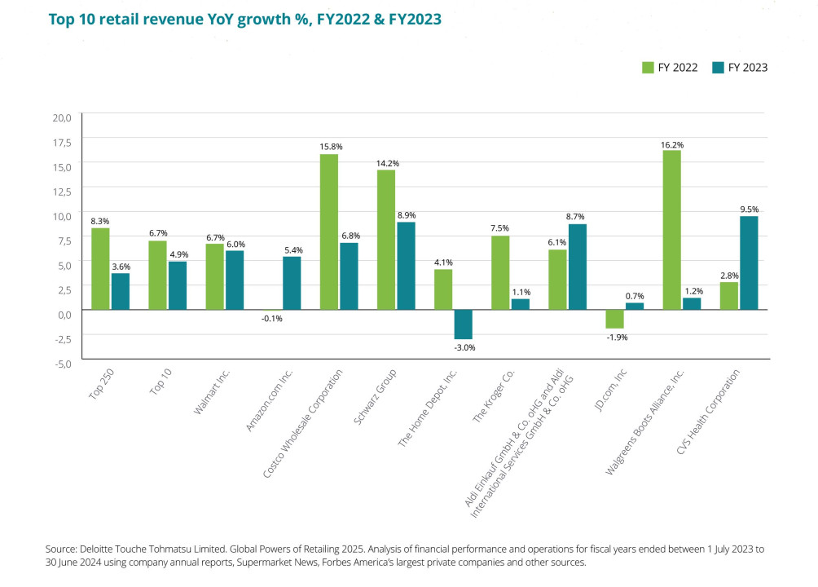Image resolution: width=818 pixels, height=587 pixels.
Task: Click the 9.5% data label
Action: click(749, 210)
